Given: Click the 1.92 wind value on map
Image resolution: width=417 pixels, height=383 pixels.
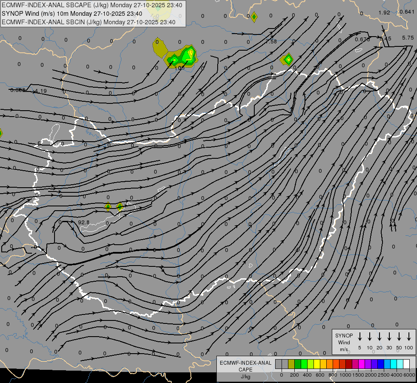Looking at the screenshot, I should (384, 12).
